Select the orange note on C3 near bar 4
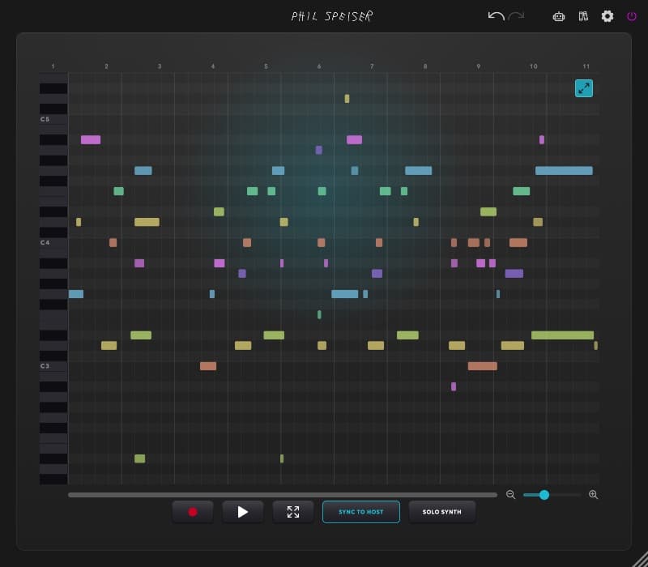648x567 pixels. [208, 366]
